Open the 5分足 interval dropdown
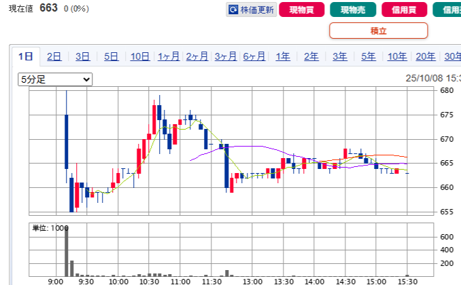Screen dimensions: 461x285 [55, 80]
